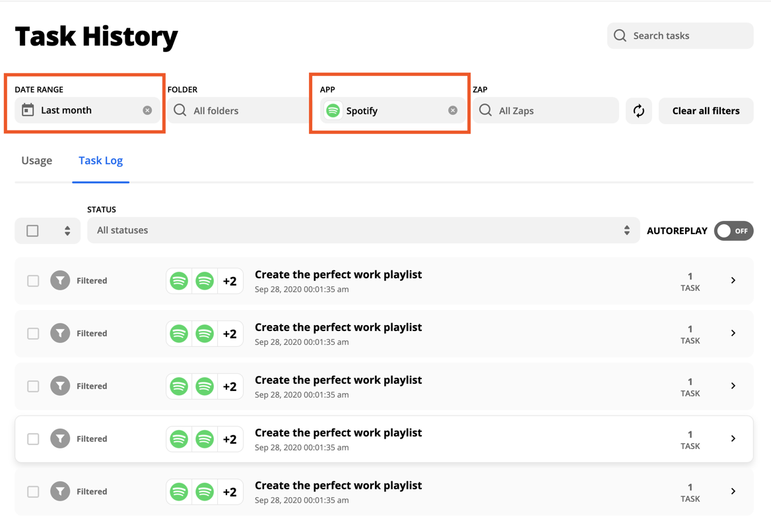Toggle the Autoreplay switch on
Image resolution: width=771 pixels, height=519 pixels.
(733, 231)
